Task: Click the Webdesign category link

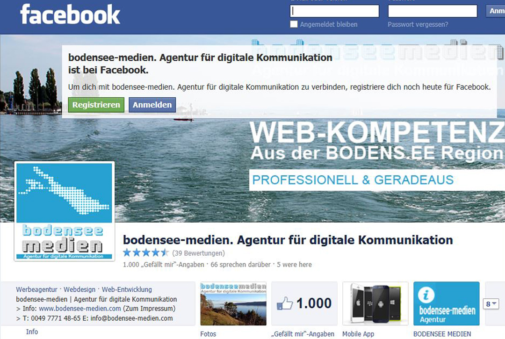Action: (79, 289)
